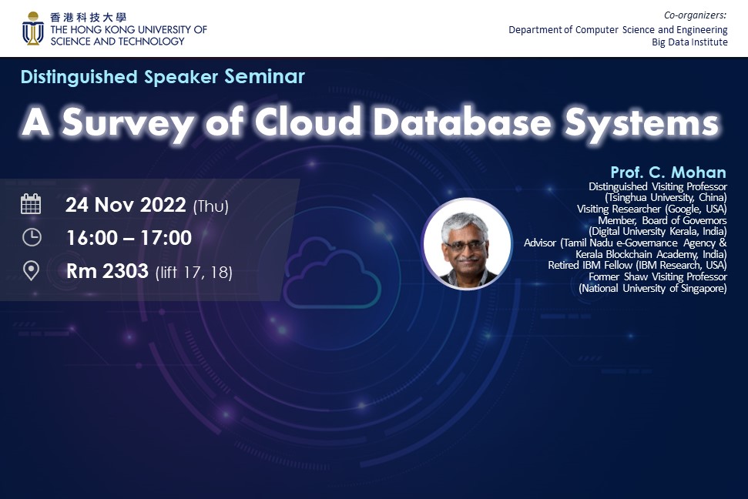Click the time '16:00 – 17:00'
Screen dimensions: 748x499
129,238
